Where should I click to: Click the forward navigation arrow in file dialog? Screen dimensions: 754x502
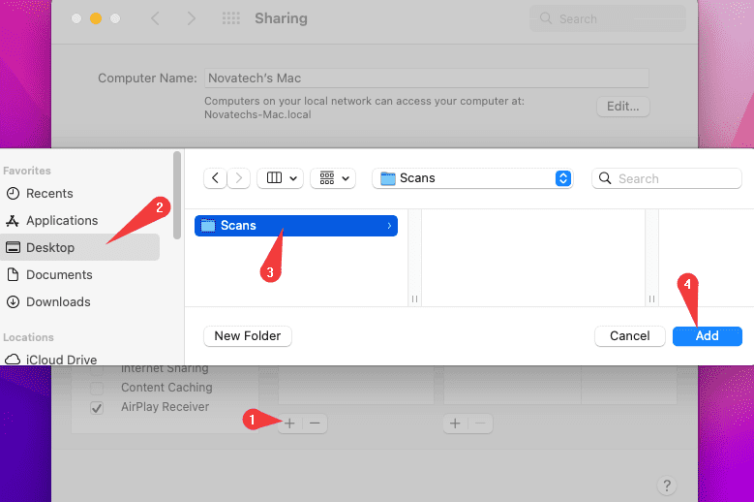coord(239,178)
